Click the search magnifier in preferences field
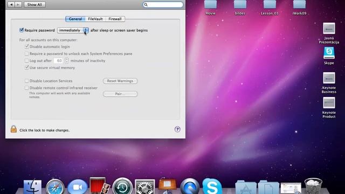345x194 pixels. [146, 5]
